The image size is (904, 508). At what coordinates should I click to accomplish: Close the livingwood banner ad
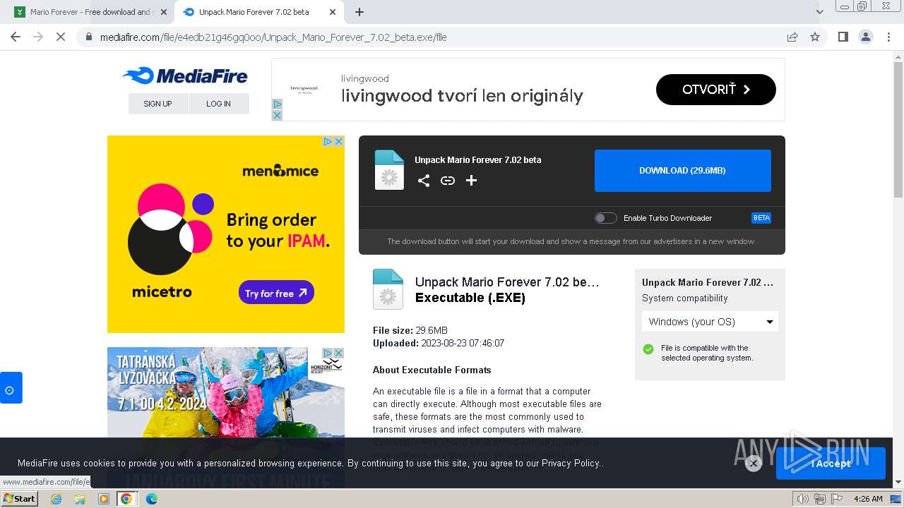point(277,115)
